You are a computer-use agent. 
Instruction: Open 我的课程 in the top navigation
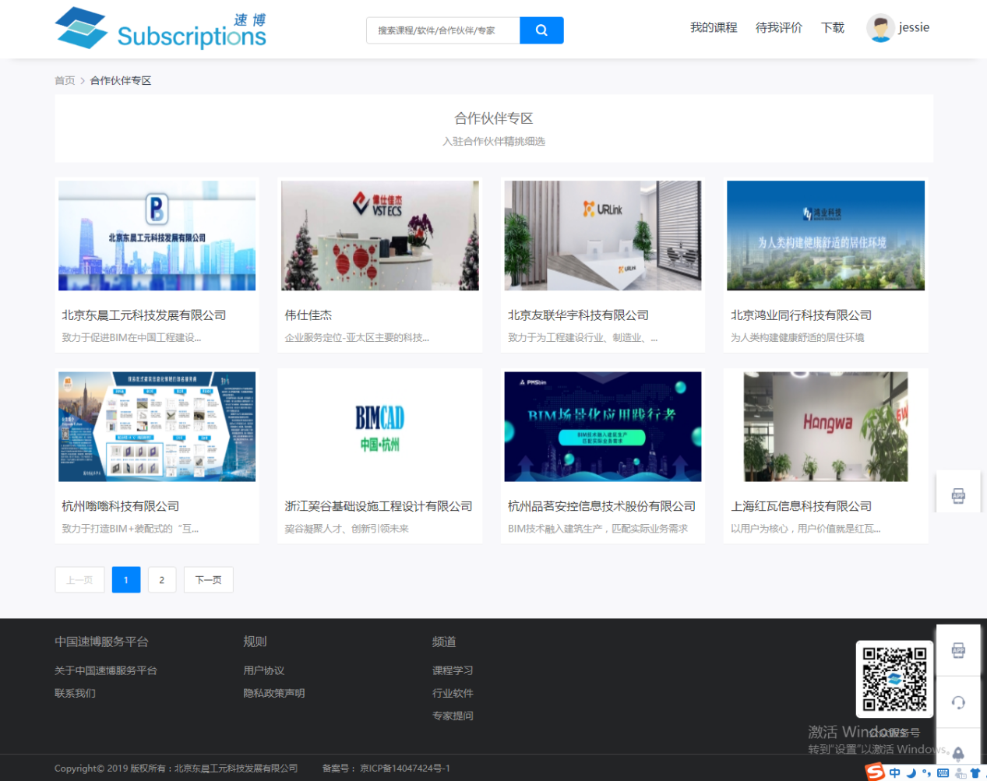pos(714,27)
